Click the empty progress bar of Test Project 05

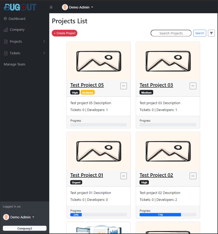(x=99, y=125)
